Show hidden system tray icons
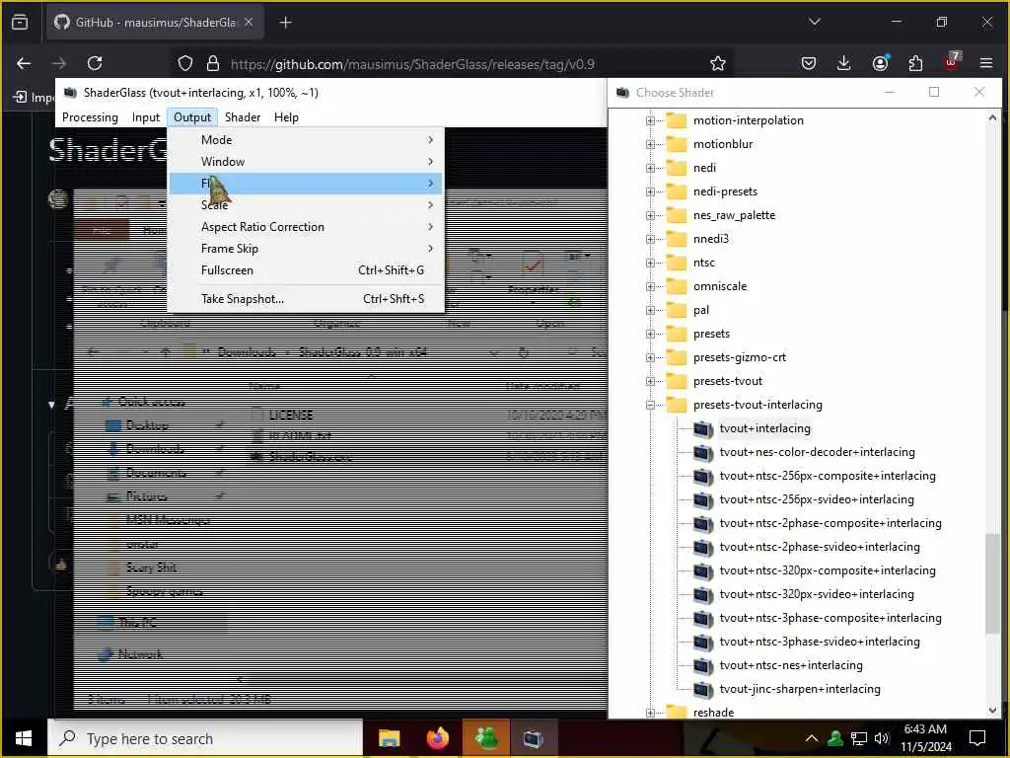The width and height of the screenshot is (1010, 758). click(x=812, y=738)
